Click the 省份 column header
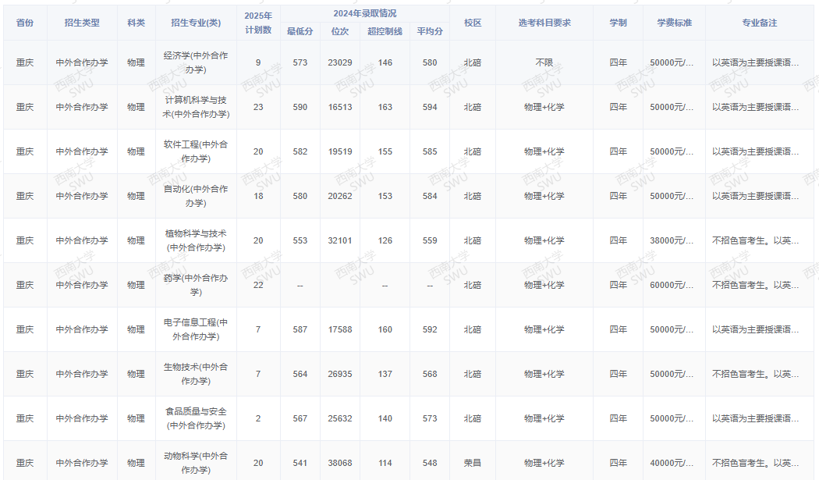The image size is (819, 480). pos(25,23)
